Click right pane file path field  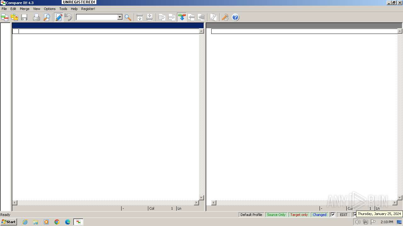pyautogui.click(x=304, y=31)
